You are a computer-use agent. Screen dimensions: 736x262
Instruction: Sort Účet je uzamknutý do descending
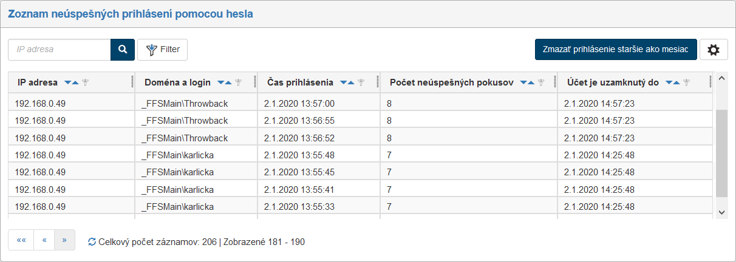pyautogui.click(x=669, y=82)
